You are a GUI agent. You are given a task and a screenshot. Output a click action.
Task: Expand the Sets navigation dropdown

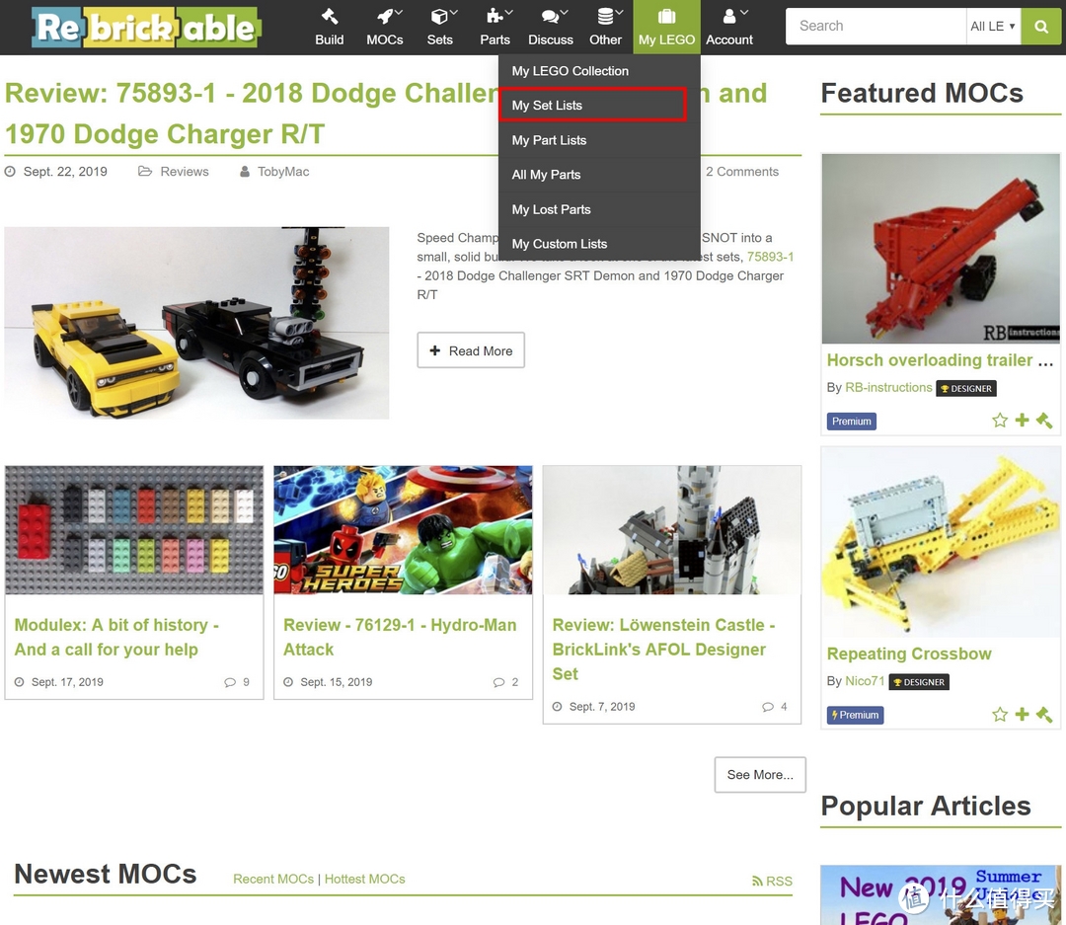[x=440, y=28]
